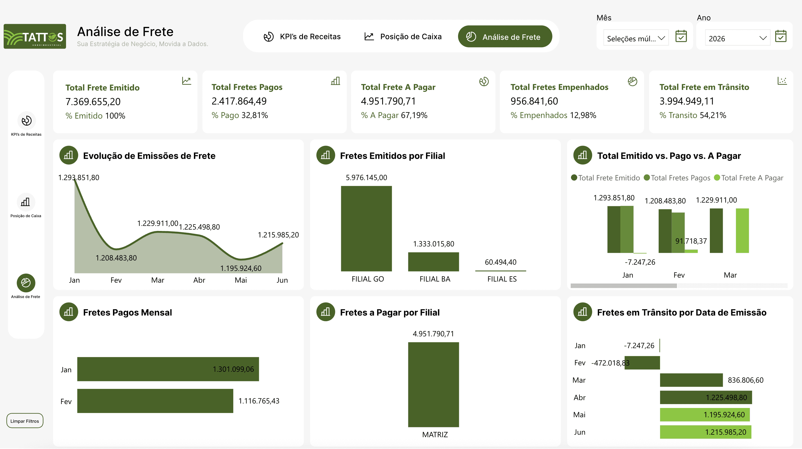Switch to the KPI's de Receitas tab
The height and width of the screenshot is (449, 802).
(303, 37)
